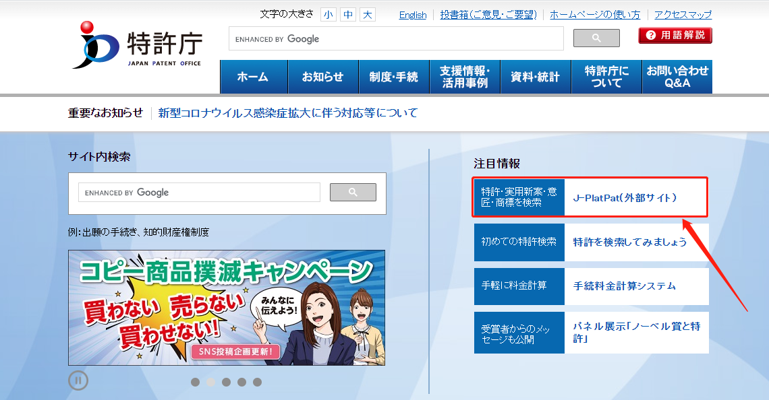
Task: Select the second carousel dot indicator
Action: (x=210, y=382)
